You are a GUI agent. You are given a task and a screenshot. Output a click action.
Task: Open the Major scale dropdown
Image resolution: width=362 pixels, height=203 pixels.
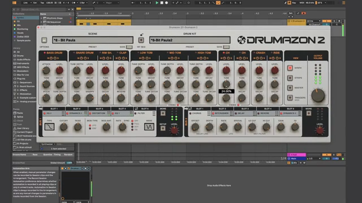(x=113, y=3)
